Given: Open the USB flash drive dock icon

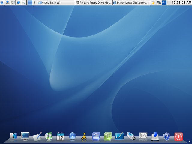Looking at the screenshot, I should (131, 136).
